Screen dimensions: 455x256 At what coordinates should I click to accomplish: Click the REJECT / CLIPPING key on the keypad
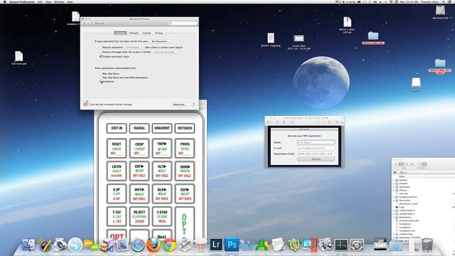pyautogui.click(x=139, y=216)
